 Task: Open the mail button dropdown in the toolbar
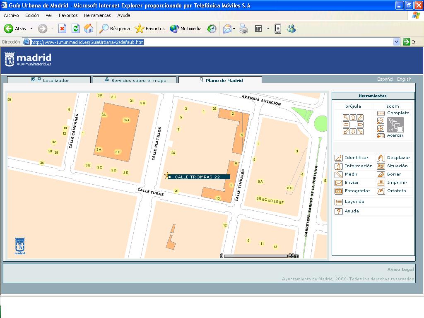[234, 29]
